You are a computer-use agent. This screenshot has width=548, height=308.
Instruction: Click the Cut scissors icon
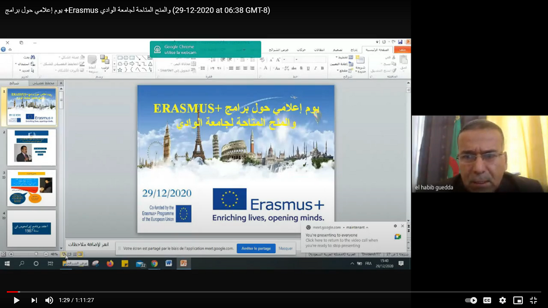coord(394,57)
